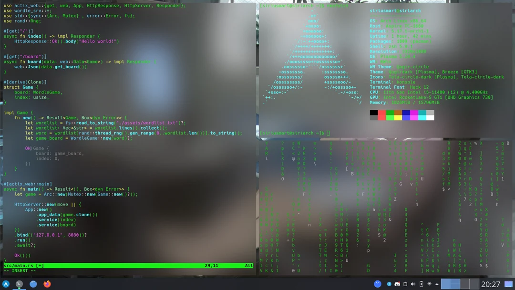
Task: Open Klipper clipboard history in the tray
Action: [405, 284]
